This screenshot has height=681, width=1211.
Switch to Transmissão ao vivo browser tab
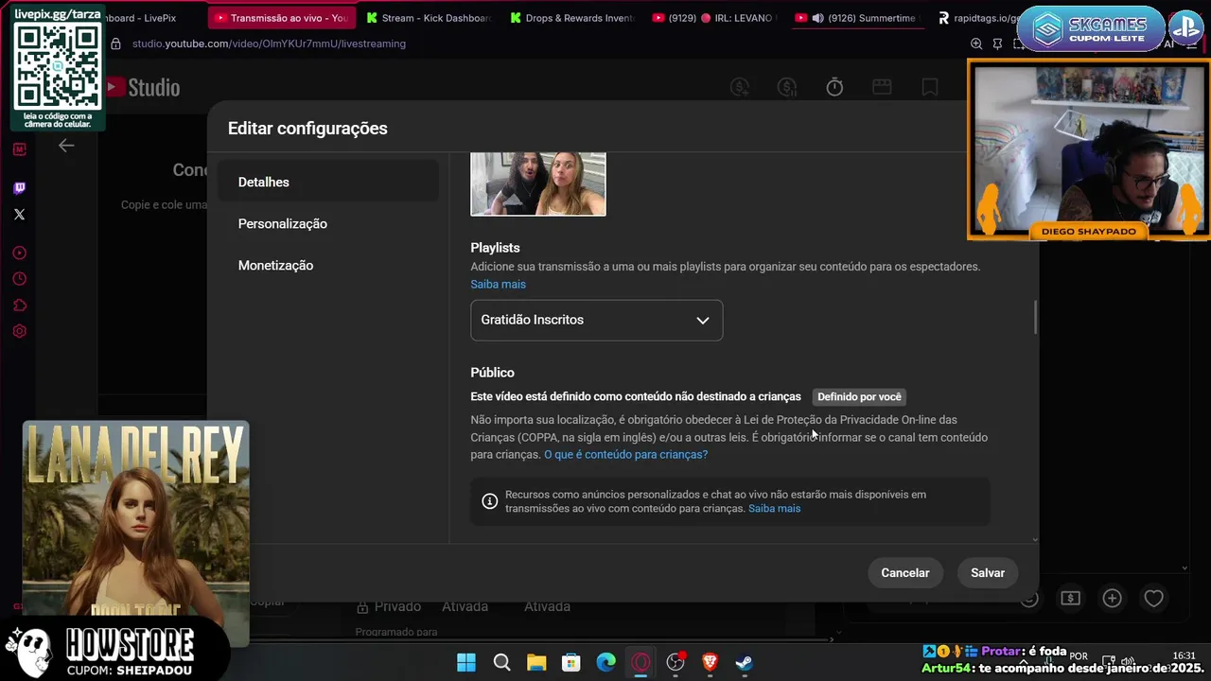click(281, 18)
